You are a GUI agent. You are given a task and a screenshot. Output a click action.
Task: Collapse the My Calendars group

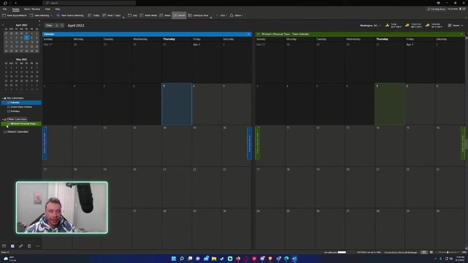pos(3,98)
